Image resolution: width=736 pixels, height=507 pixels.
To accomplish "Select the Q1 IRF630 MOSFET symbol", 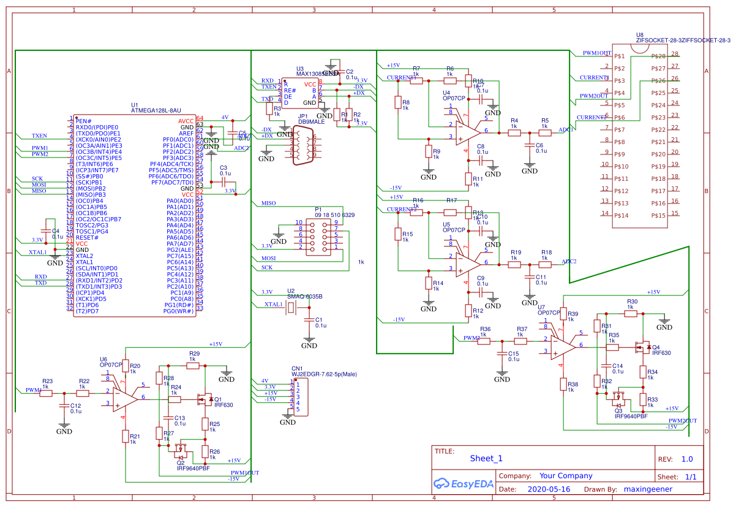I will coord(206,400).
